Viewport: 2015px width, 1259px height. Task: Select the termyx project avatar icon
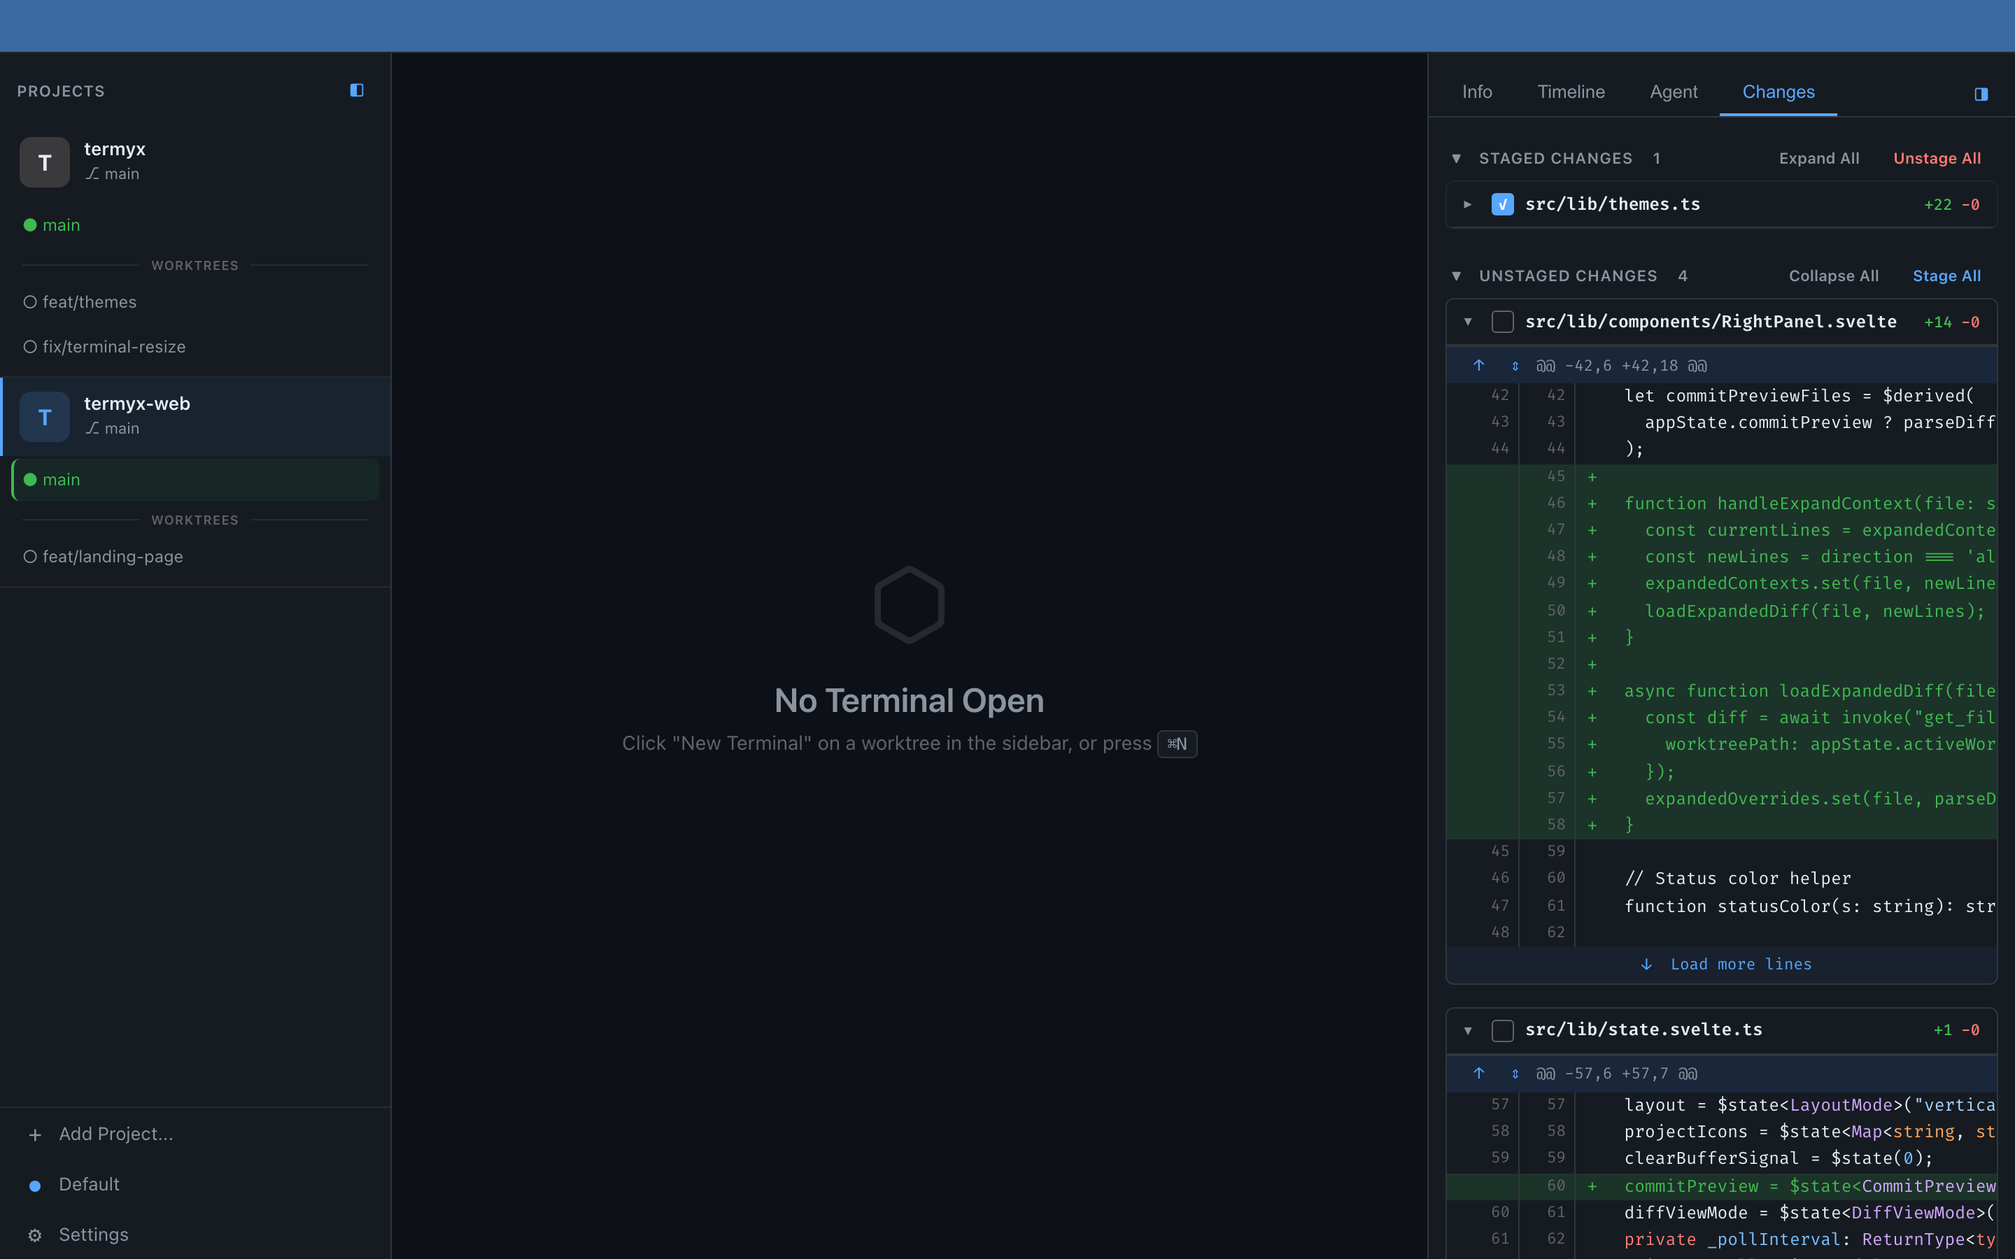pos(43,162)
